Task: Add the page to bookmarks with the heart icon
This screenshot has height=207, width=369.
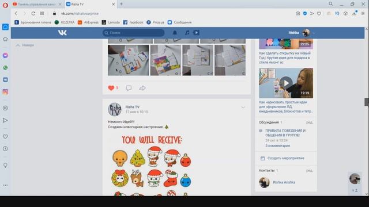Action: coord(319,13)
